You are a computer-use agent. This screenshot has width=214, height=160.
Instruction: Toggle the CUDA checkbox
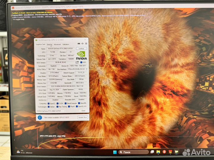pos(57,103)
